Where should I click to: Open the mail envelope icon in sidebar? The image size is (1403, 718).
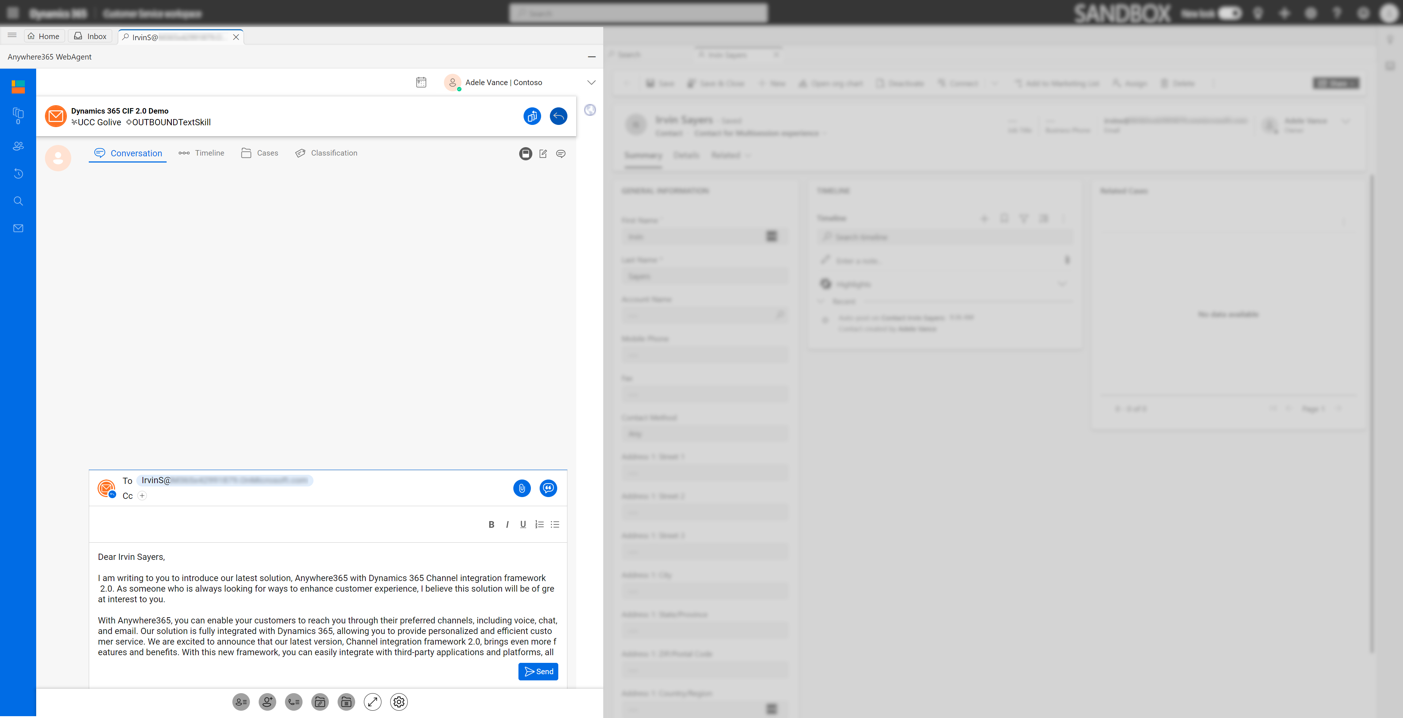tap(18, 228)
